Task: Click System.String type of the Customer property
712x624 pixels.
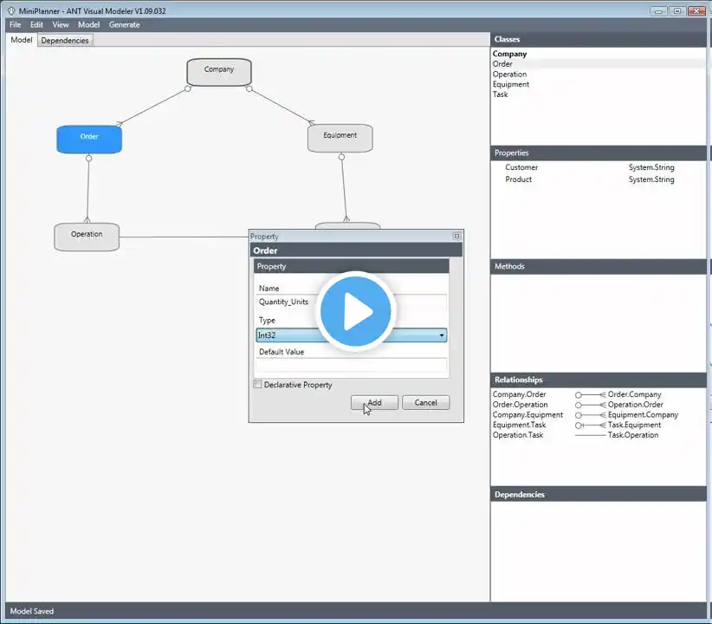Action: click(x=651, y=167)
